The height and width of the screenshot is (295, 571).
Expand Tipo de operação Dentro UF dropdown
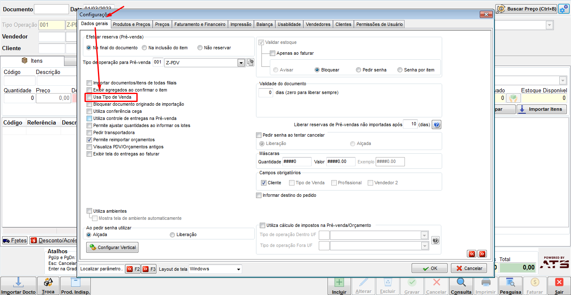[x=425, y=235]
